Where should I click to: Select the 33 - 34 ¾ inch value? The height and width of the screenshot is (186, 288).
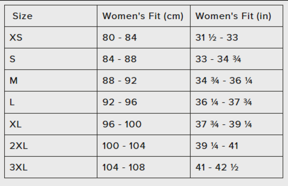click(x=218, y=59)
